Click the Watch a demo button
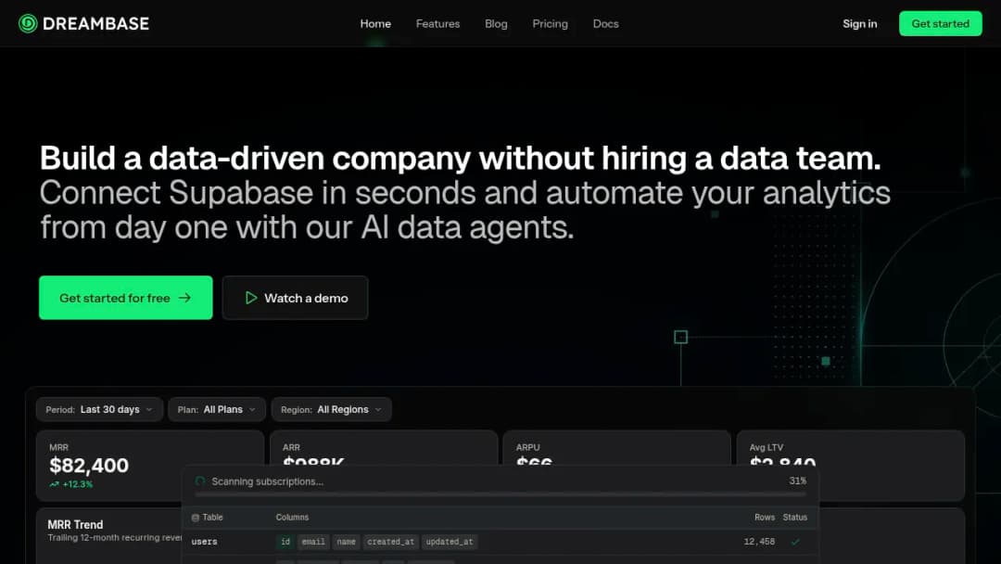1001x564 pixels. (295, 298)
